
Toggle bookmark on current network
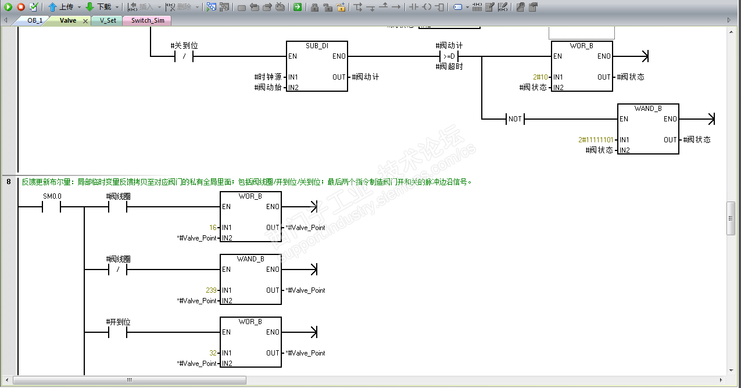(x=241, y=8)
